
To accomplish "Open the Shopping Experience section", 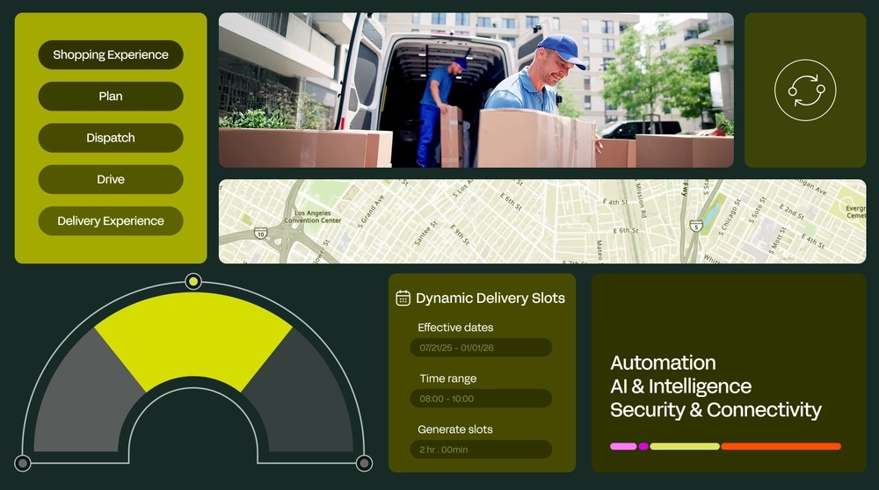I will coord(111,54).
